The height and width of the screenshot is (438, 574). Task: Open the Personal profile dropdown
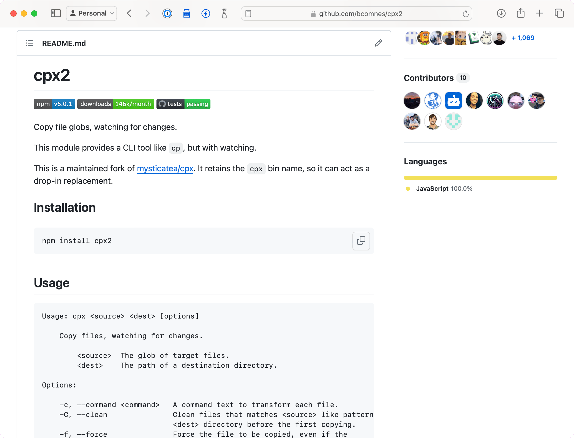coord(92,13)
